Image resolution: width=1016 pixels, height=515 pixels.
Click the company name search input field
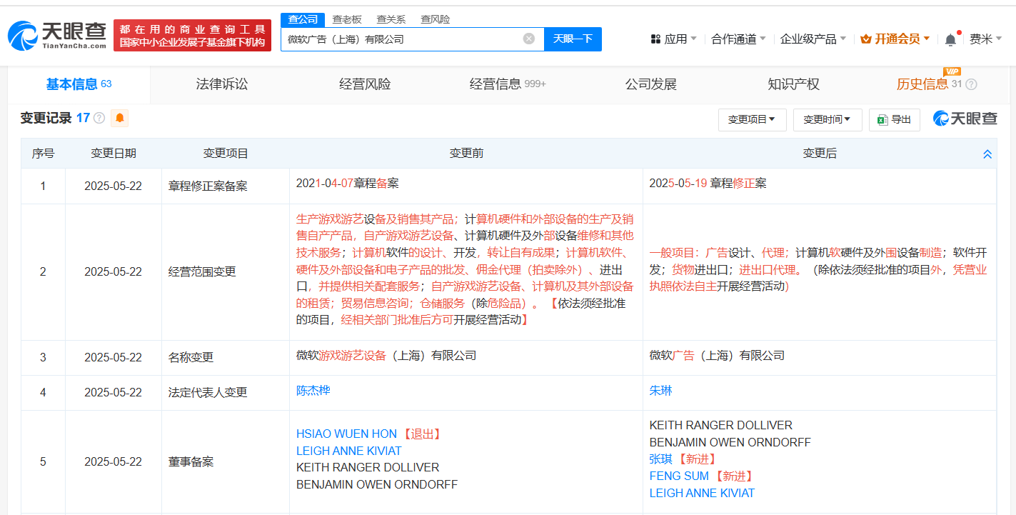click(400, 39)
